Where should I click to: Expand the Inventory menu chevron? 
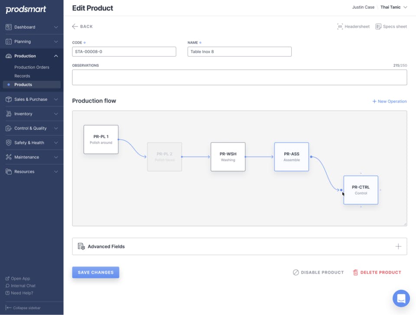[x=56, y=114]
